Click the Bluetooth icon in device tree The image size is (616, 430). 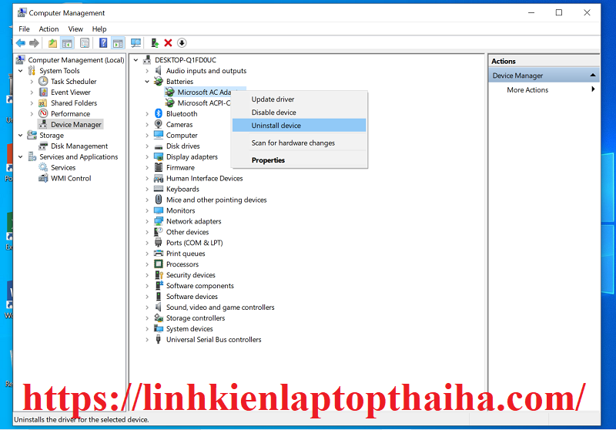tap(159, 114)
